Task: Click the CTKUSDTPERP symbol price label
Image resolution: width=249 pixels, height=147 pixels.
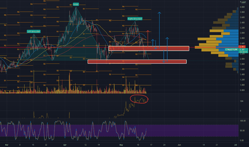Action: (231, 50)
